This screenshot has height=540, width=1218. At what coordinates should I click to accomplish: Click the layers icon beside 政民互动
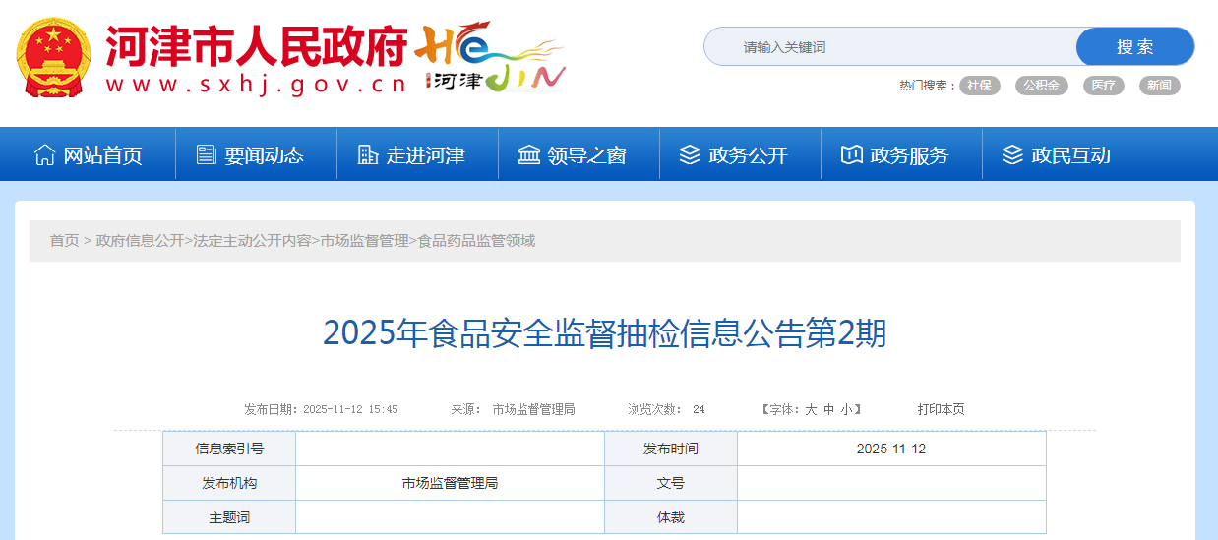point(1012,154)
